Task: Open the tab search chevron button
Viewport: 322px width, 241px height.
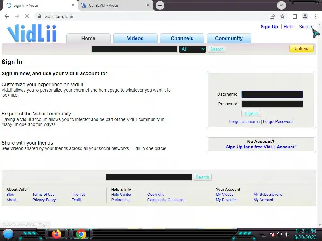Action: [x=281, y=5]
